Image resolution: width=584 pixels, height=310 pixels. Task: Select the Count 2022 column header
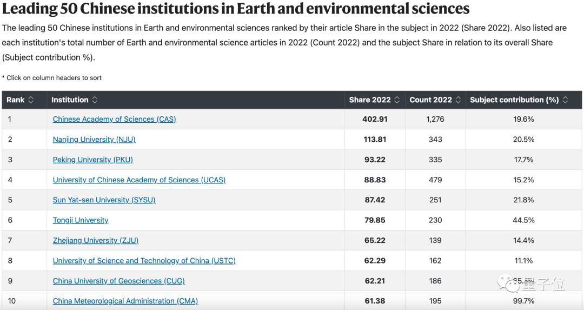pos(430,100)
